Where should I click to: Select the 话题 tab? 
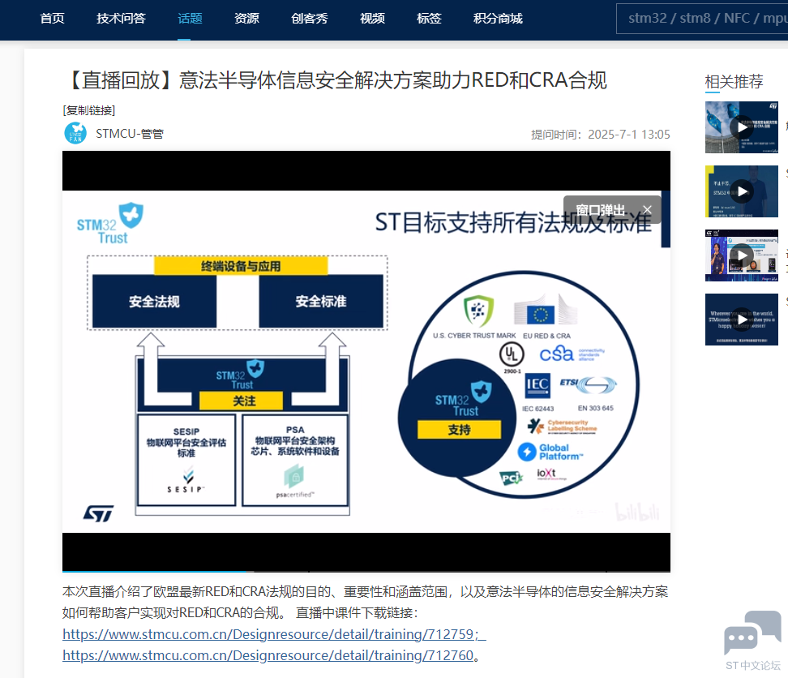(x=190, y=19)
